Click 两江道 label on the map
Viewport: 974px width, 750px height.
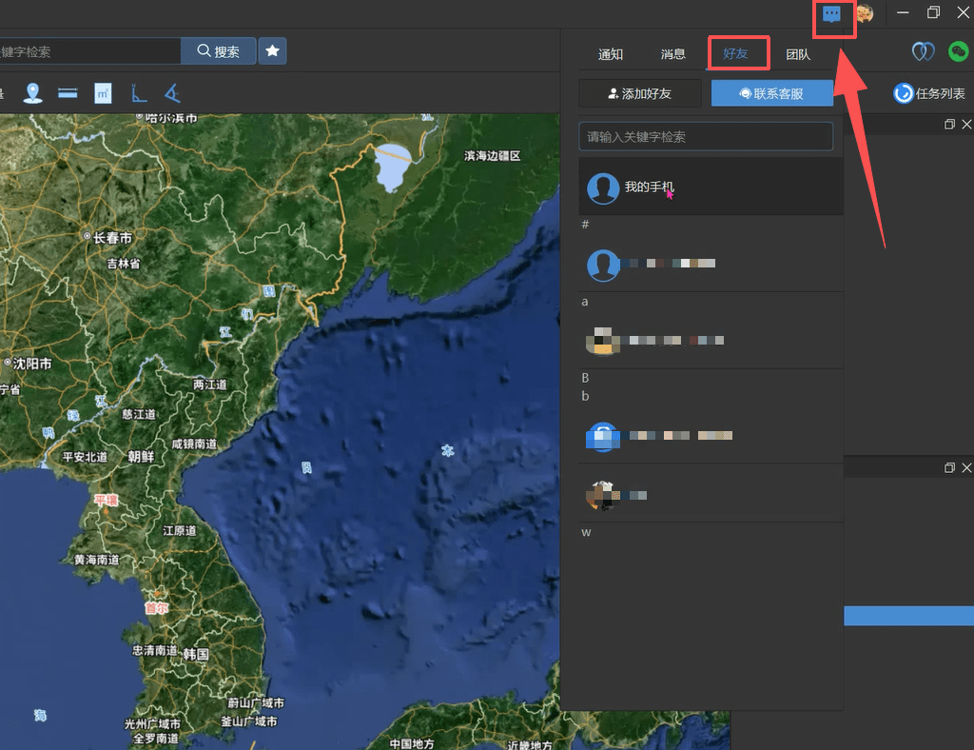pos(210,385)
